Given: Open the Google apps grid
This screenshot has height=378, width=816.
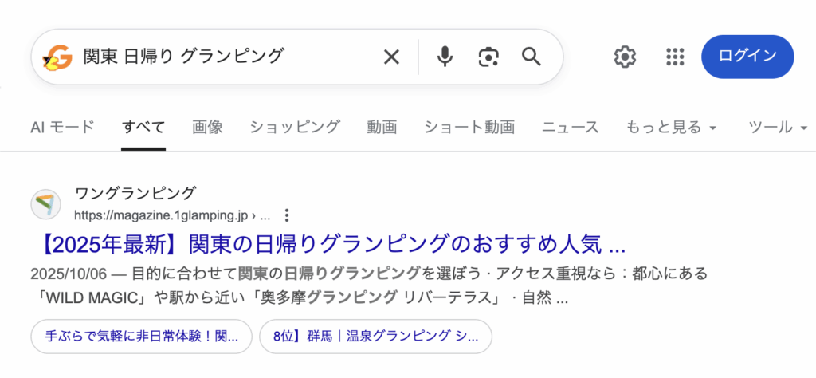Looking at the screenshot, I should click(675, 57).
